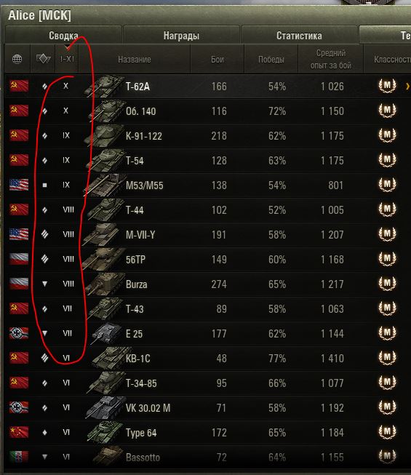Click Burza tank destroyer triangle icon
Viewport: 411px width, 475px height.
coord(44,284)
